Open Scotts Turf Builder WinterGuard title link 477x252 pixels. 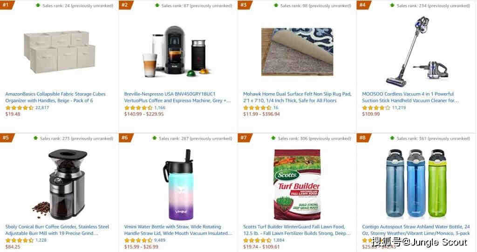(x=297, y=230)
